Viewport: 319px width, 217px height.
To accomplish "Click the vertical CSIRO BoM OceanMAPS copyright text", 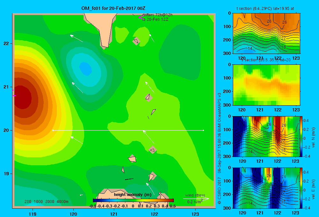I will (x=219, y=148).
